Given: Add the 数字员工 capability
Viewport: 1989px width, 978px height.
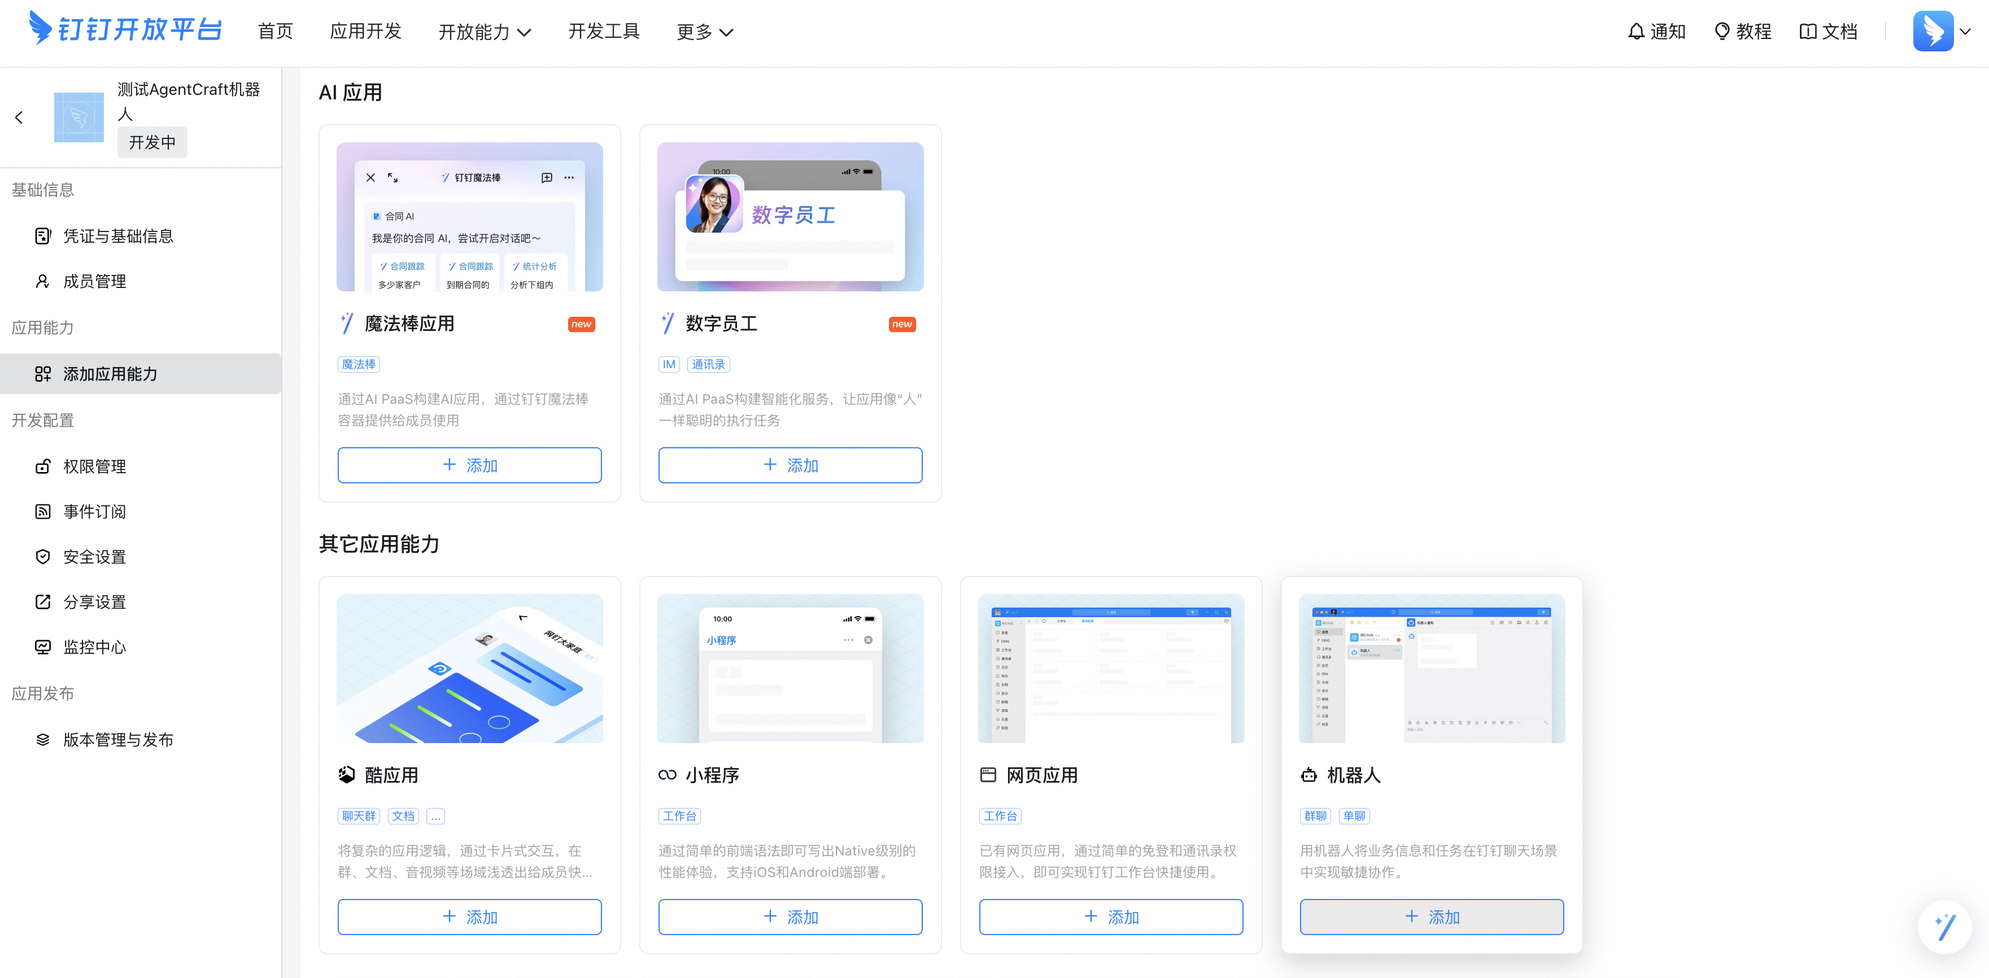Looking at the screenshot, I should [790, 465].
